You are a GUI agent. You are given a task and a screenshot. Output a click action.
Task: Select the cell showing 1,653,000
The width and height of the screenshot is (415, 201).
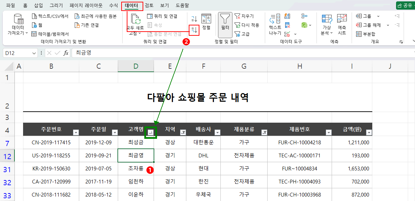(x=352, y=169)
